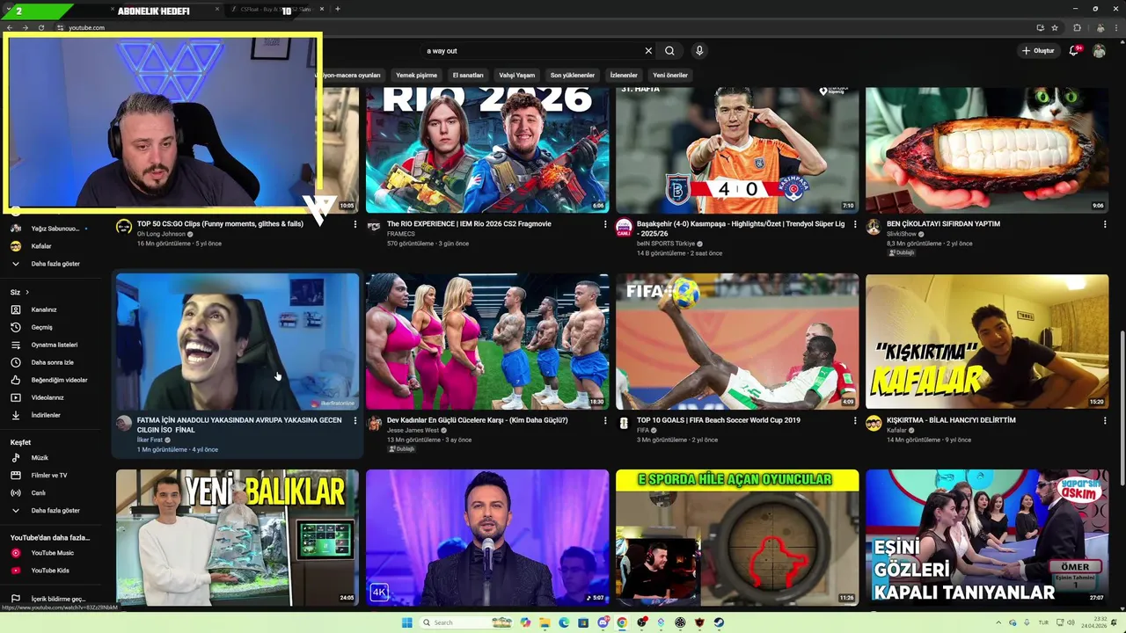This screenshot has height=633, width=1126.
Task: Open video title KIŞKIRTMA - BİLAL HANCI'YI DELİRTTİM
Action: 951,420
